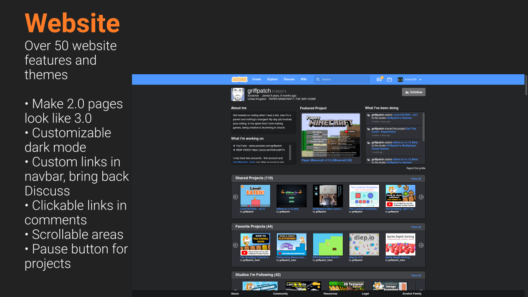Open the messages envelope icon

(379, 80)
